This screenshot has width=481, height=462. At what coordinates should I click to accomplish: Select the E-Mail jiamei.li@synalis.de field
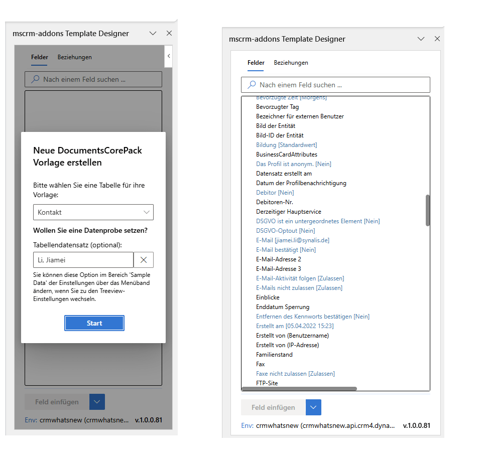(x=293, y=240)
